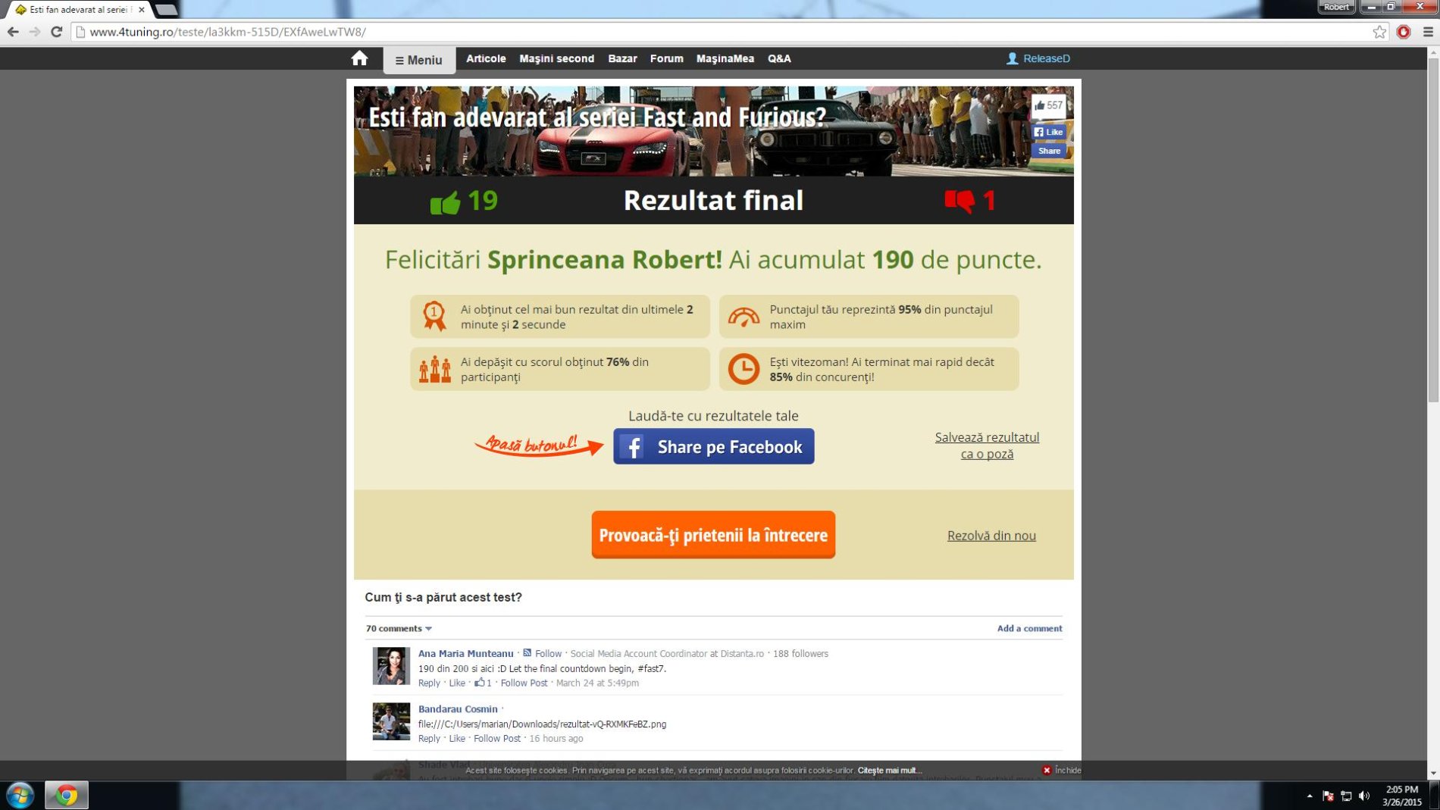This screenshot has width=1440, height=810.
Task: Bookmark the page with star icon
Action: (1379, 32)
